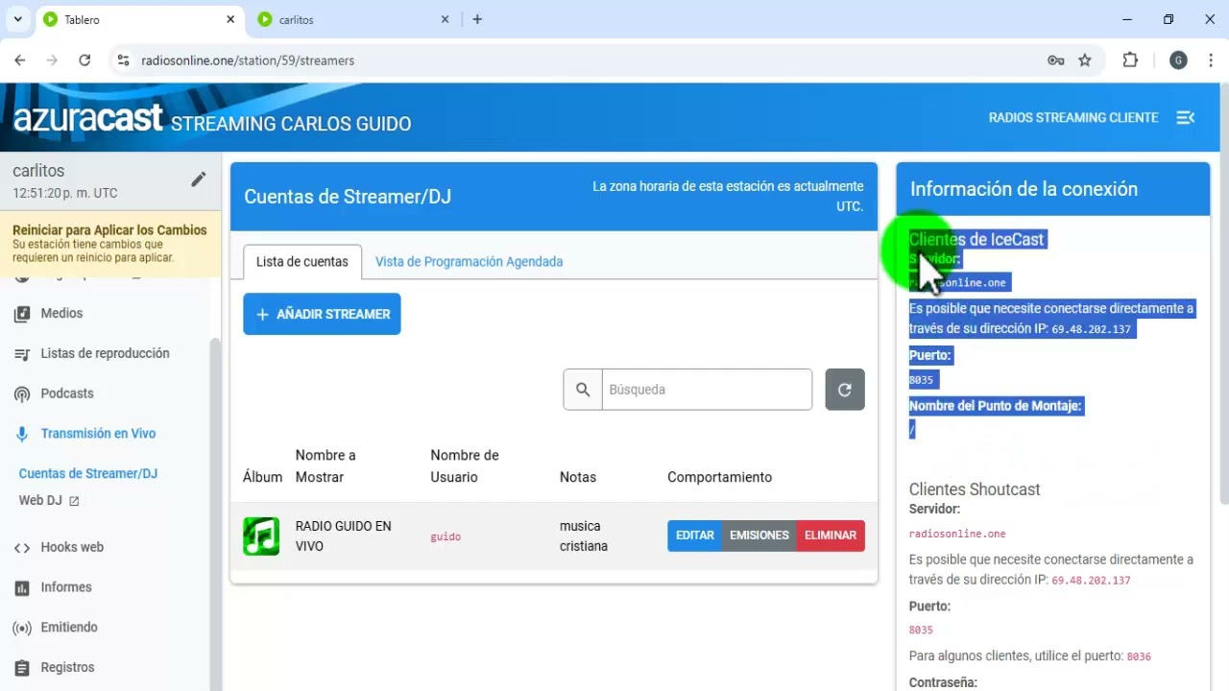
Task: Open Medios in the sidebar
Action: [x=61, y=314]
